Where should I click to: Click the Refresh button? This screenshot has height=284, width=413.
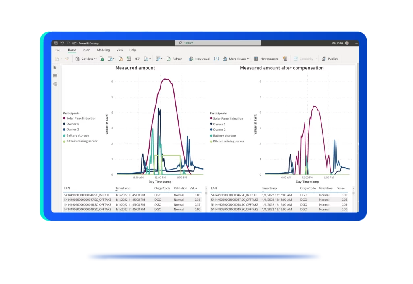pyautogui.click(x=174, y=59)
